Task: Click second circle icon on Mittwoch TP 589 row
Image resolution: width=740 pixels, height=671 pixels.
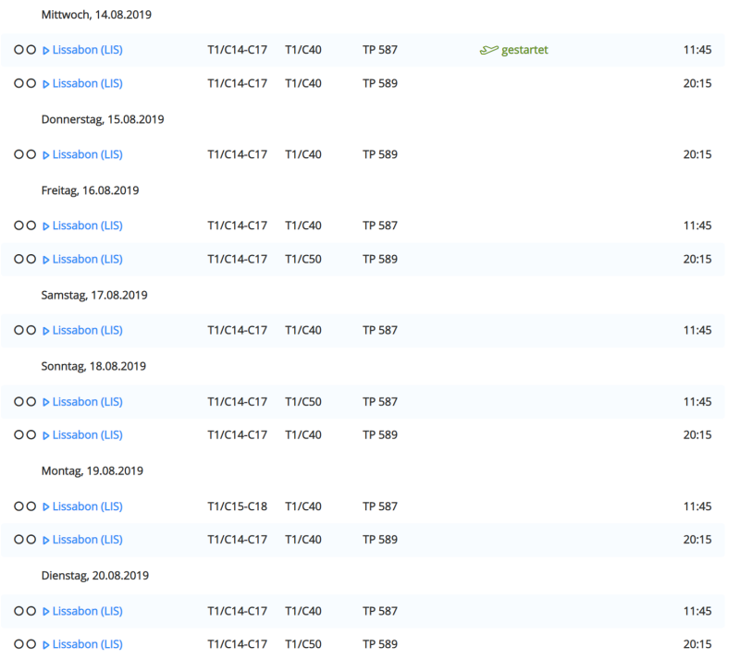Action: tap(31, 83)
